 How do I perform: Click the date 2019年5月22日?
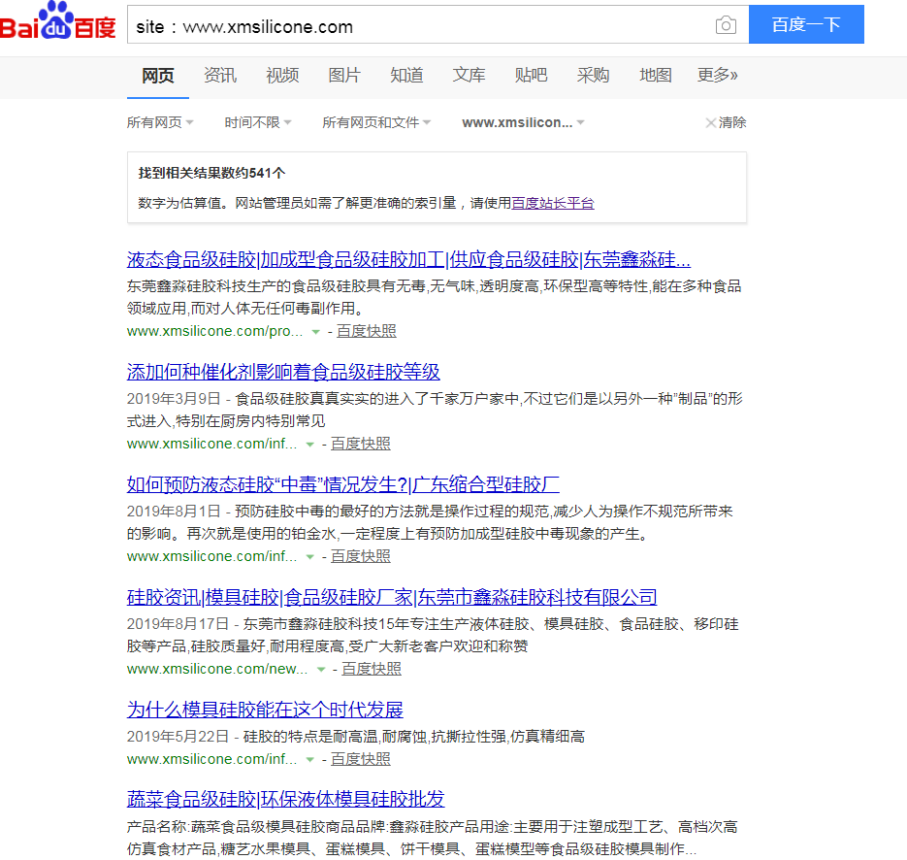click(x=178, y=737)
